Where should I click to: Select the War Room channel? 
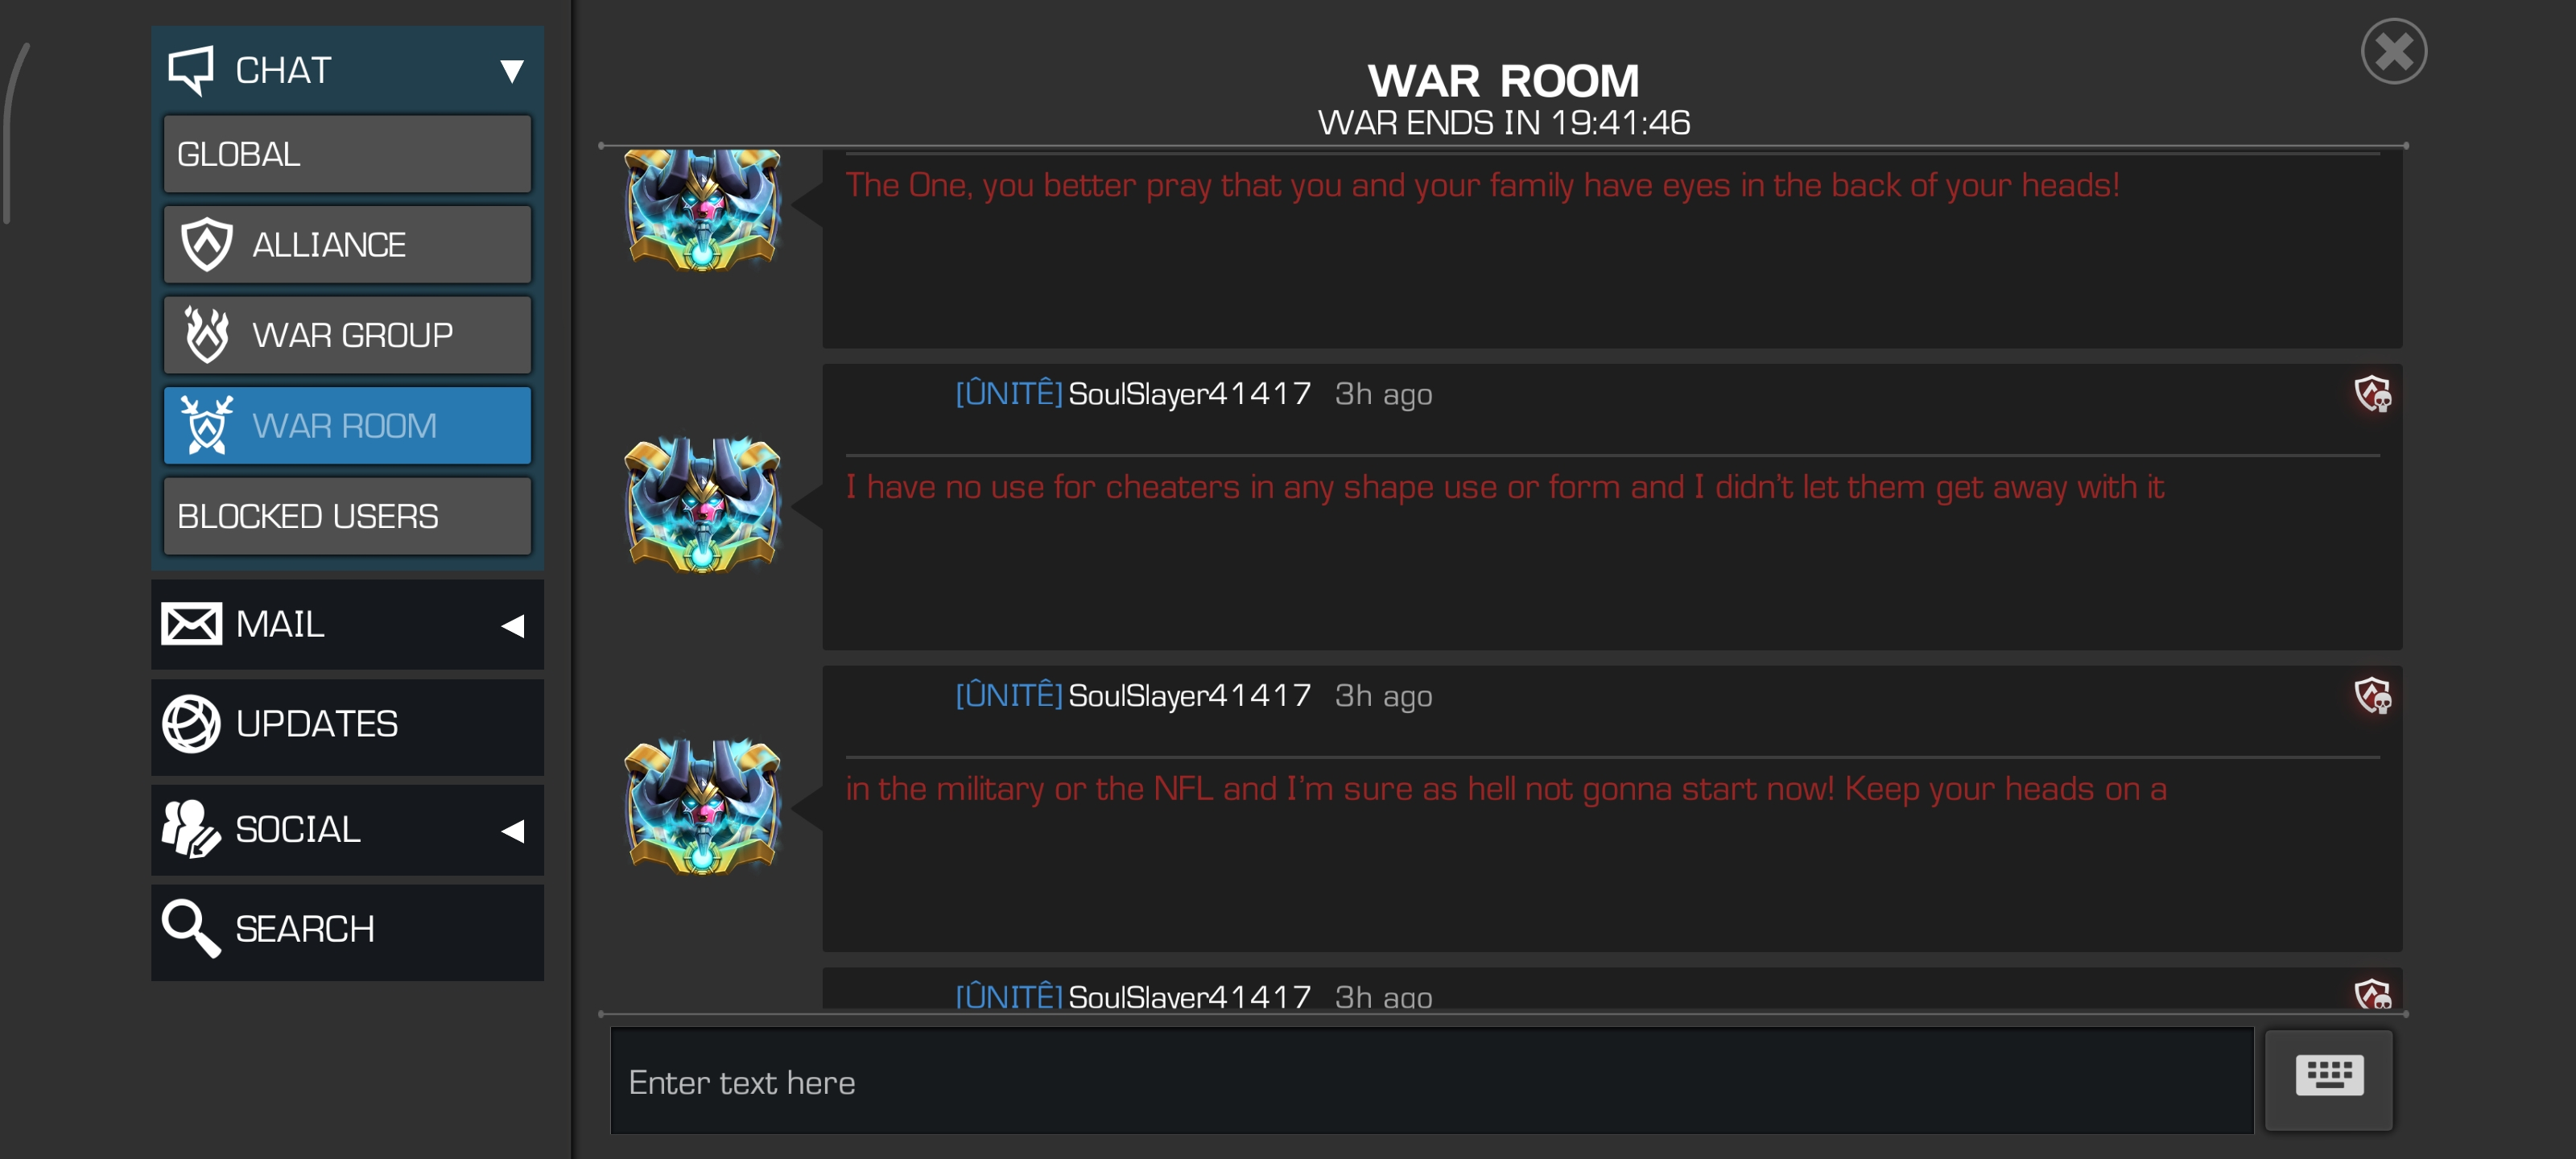[x=347, y=425]
